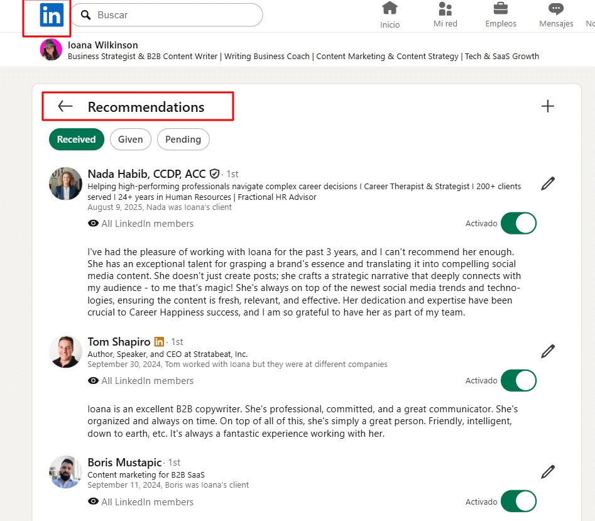The image size is (595, 521).
Task: Focus the Buscar search field
Action: pyautogui.click(x=166, y=15)
